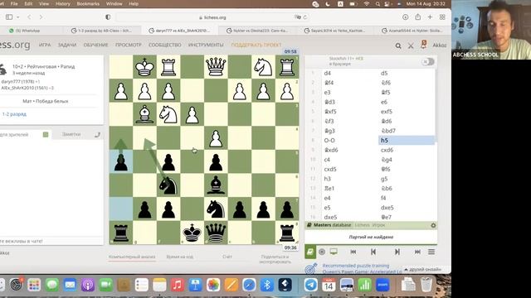The image size is (531, 298).
Task: Open the Recommended puzzle training link
Action: [x=356, y=266]
